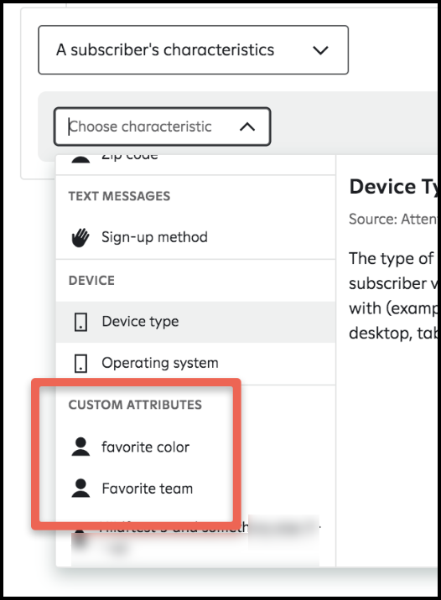Click the phone icon beside Device type

click(80, 322)
